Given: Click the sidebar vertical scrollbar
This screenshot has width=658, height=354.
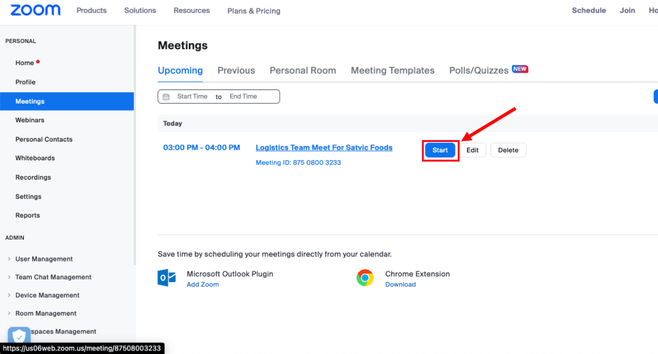Looking at the screenshot, I should [x=135, y=145].
